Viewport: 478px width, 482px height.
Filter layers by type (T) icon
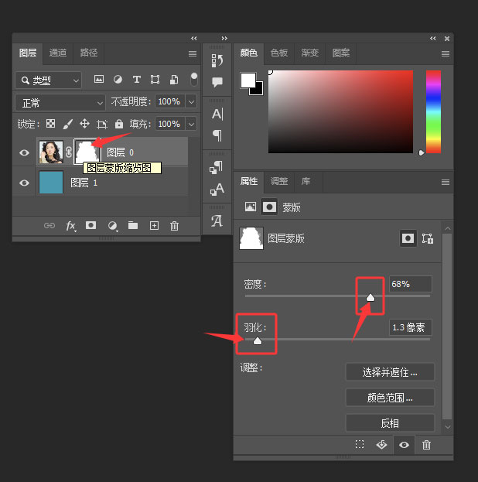(136, 80)
